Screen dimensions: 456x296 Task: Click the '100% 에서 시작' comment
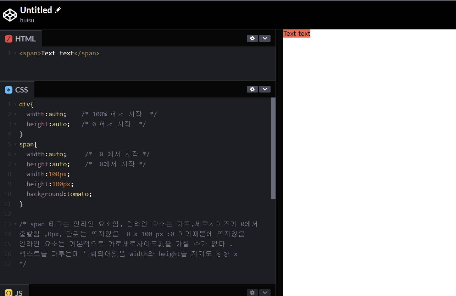[119, 114]
